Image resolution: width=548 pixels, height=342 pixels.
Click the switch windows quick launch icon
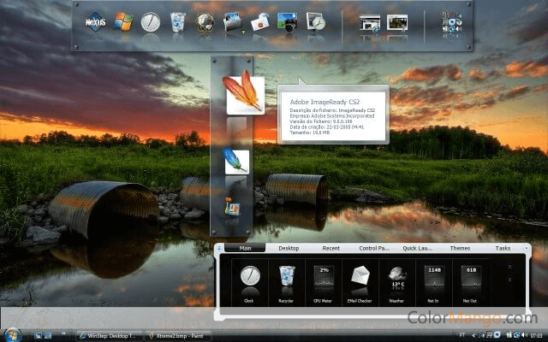click(x=48, y=335)
